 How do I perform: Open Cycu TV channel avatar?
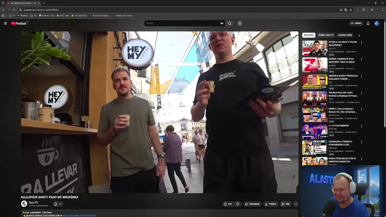[24, 204]
